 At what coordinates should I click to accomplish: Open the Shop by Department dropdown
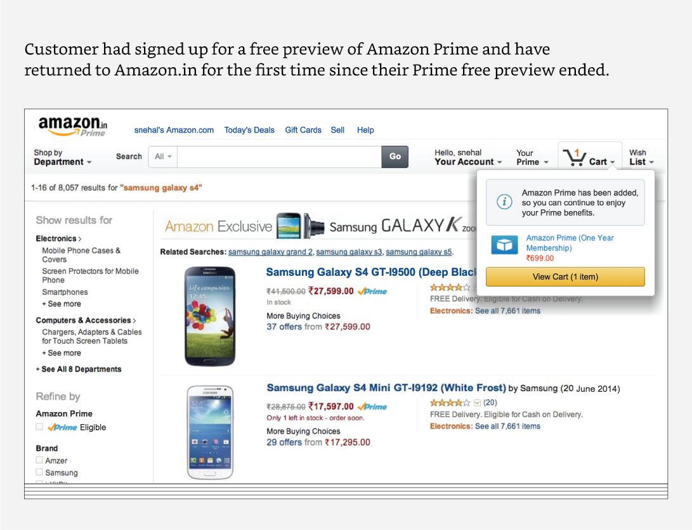click(62, 157)
